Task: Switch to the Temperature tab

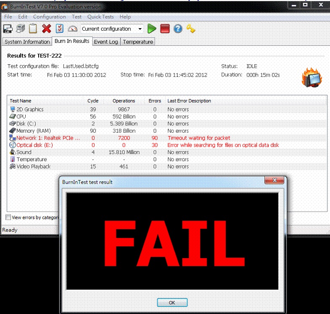Action: point(138,42)
